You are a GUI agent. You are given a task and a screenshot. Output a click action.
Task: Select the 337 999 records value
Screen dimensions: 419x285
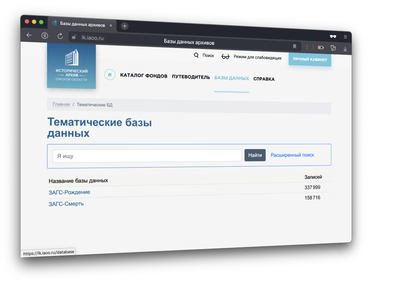pos(312,187)
